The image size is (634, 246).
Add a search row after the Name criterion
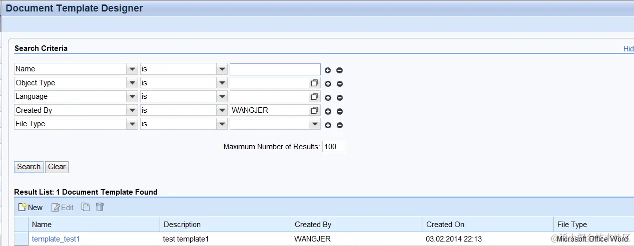[328, 70]
